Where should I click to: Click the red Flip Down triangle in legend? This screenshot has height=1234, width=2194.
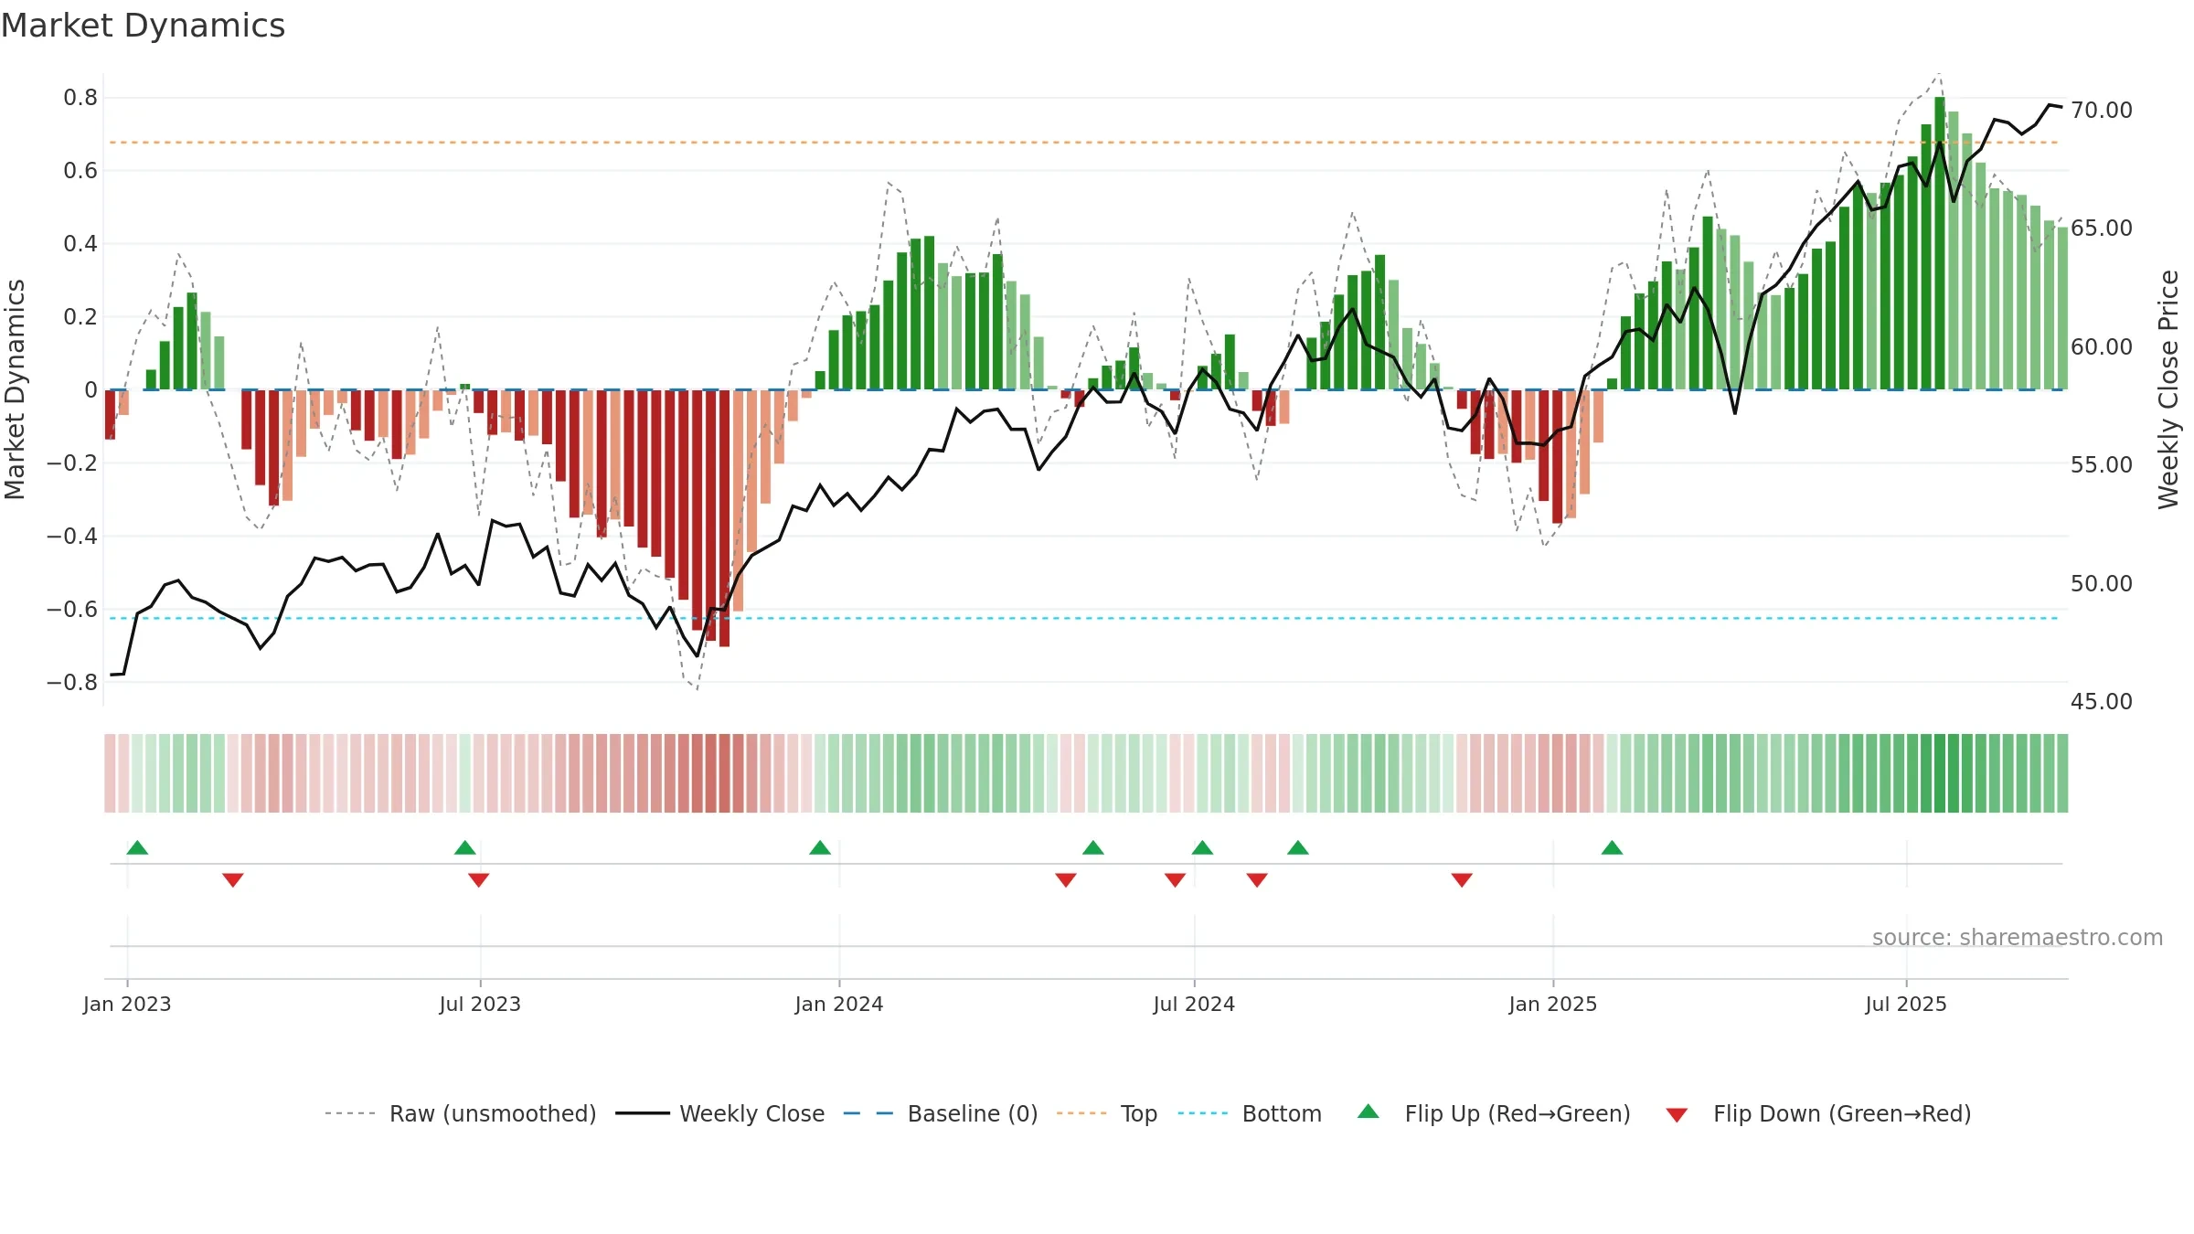[1677, 1115]
